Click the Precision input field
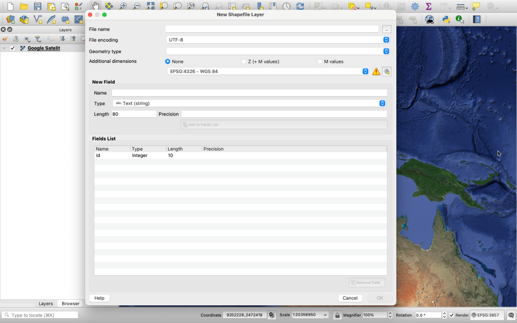This screenshot has width=517, height=323. tap(284, 114)
